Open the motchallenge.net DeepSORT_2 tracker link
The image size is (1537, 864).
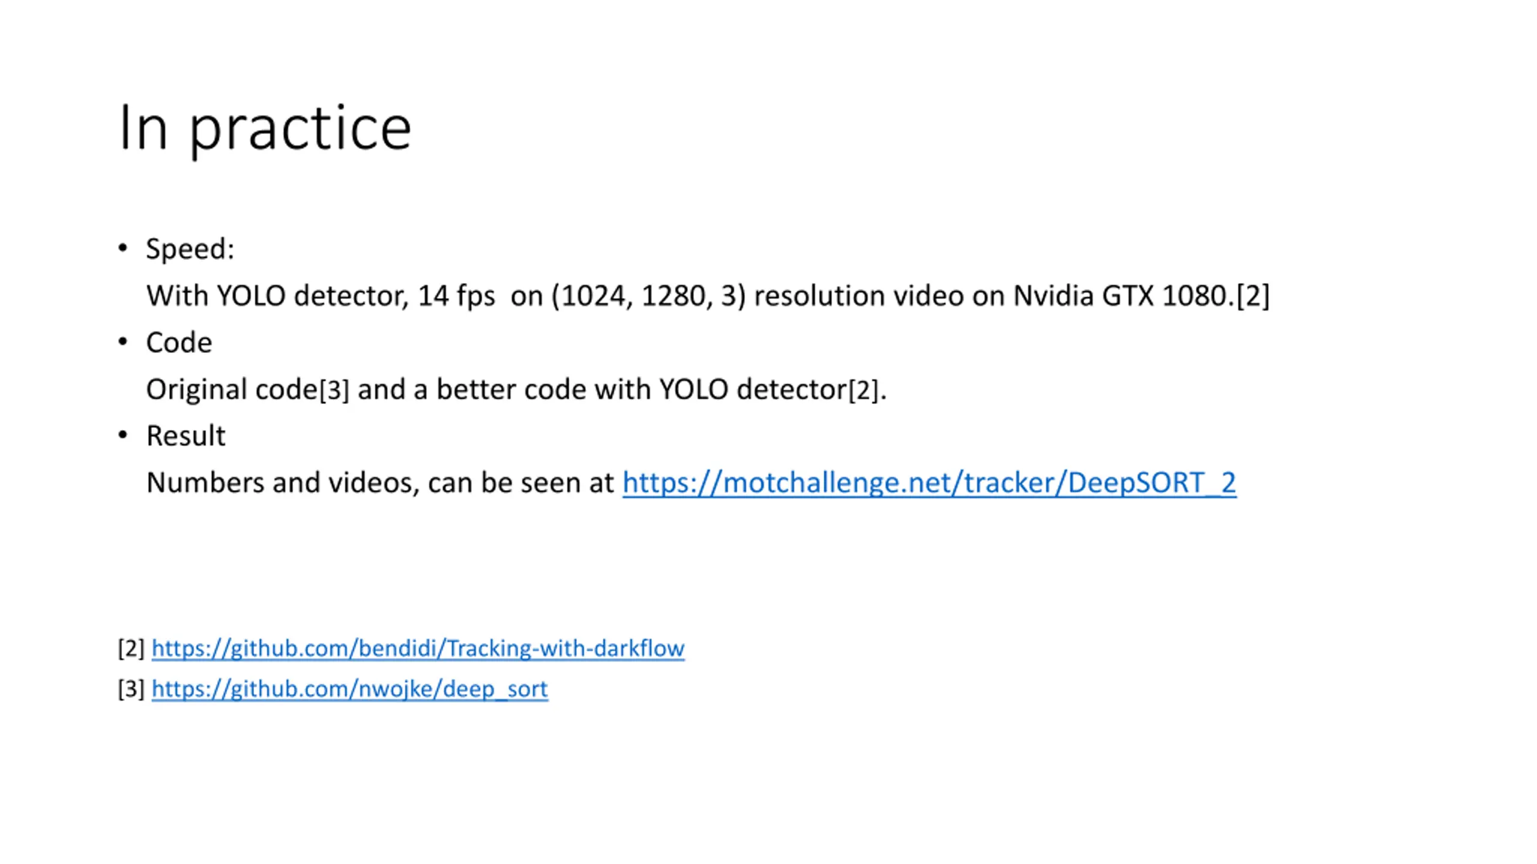pos(929,482)
